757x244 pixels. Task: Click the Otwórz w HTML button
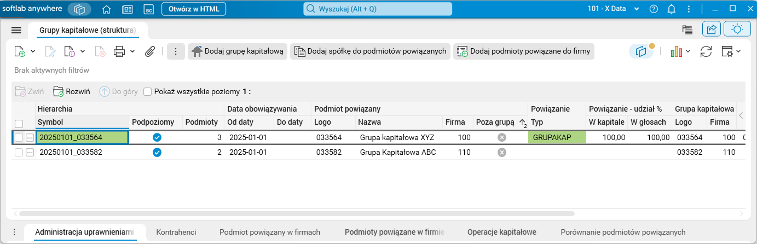[194, 9]
